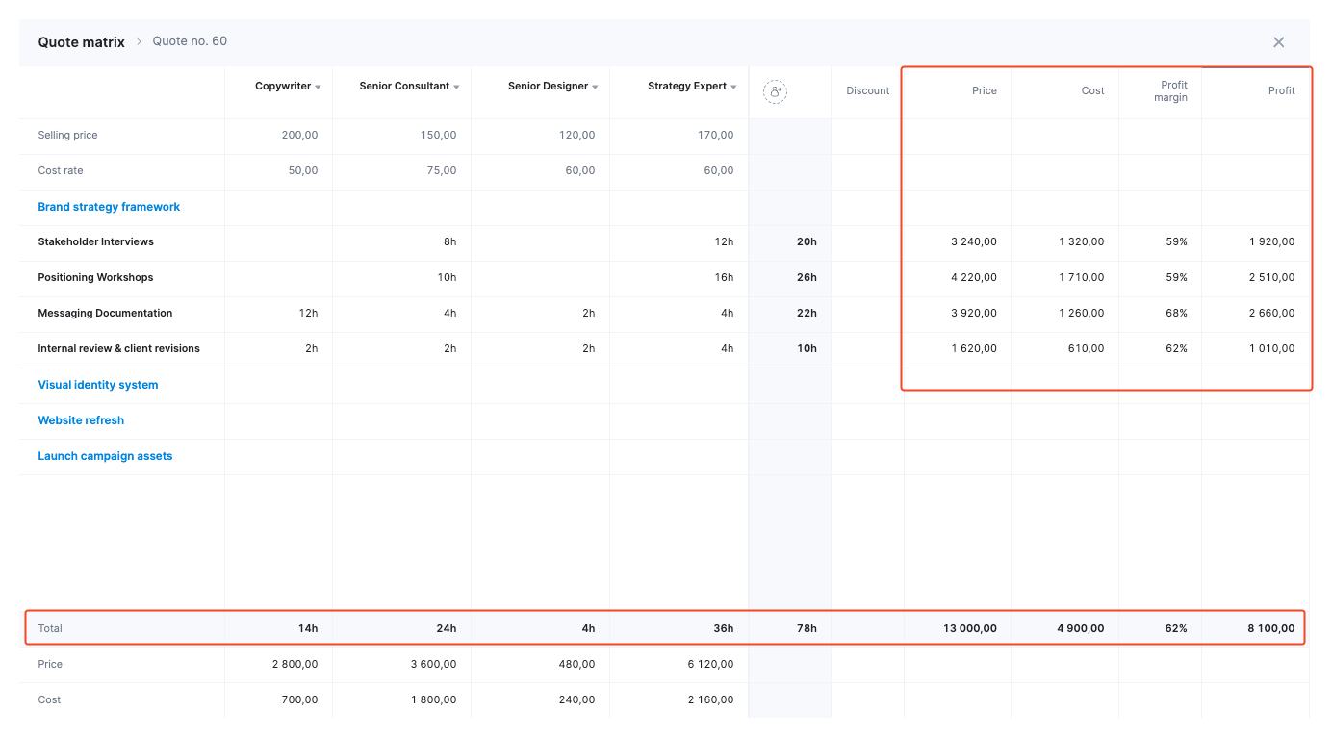Click Internal review & client revisions row
This screenshot has width=1332, height=737.
pyautogui.click(x=118, y=349)
